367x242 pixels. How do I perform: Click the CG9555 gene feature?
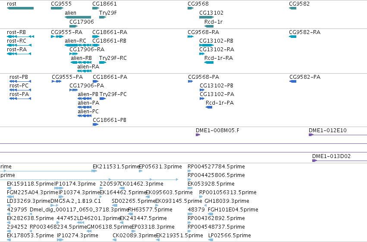(x=57, y=8)
